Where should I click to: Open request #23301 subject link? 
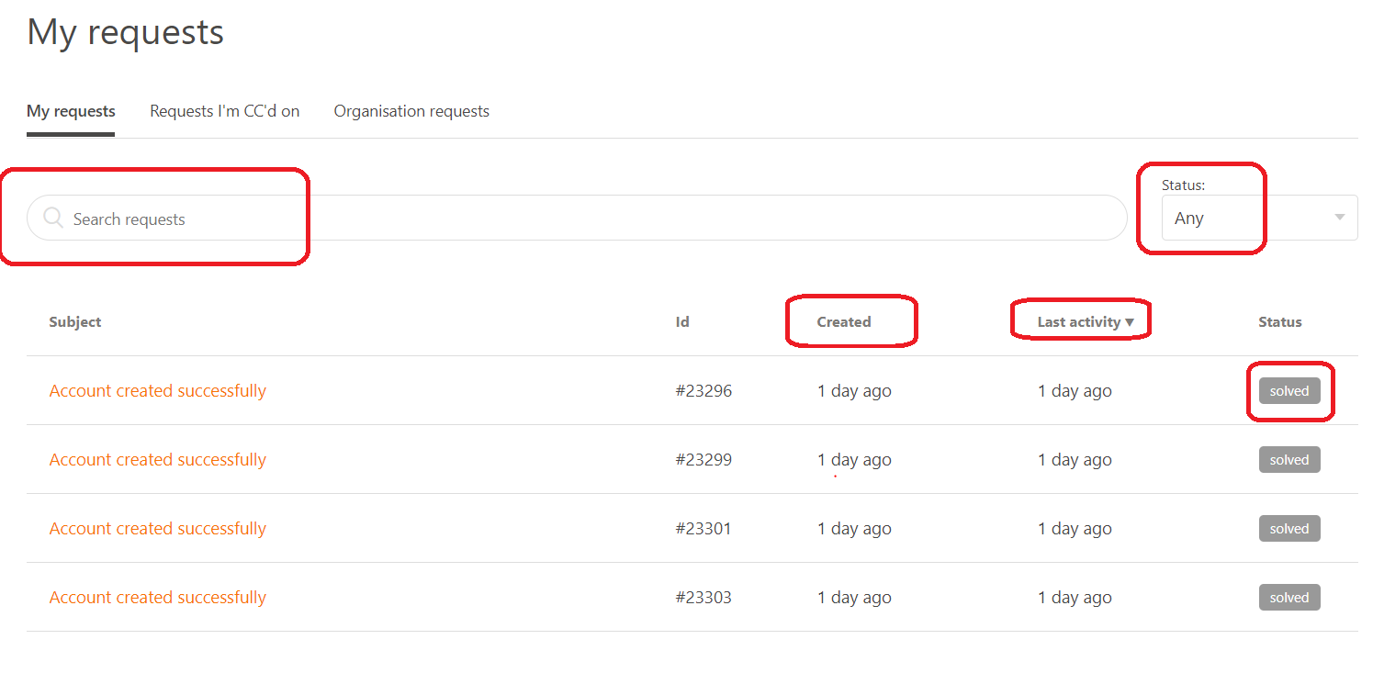[157, 528]
